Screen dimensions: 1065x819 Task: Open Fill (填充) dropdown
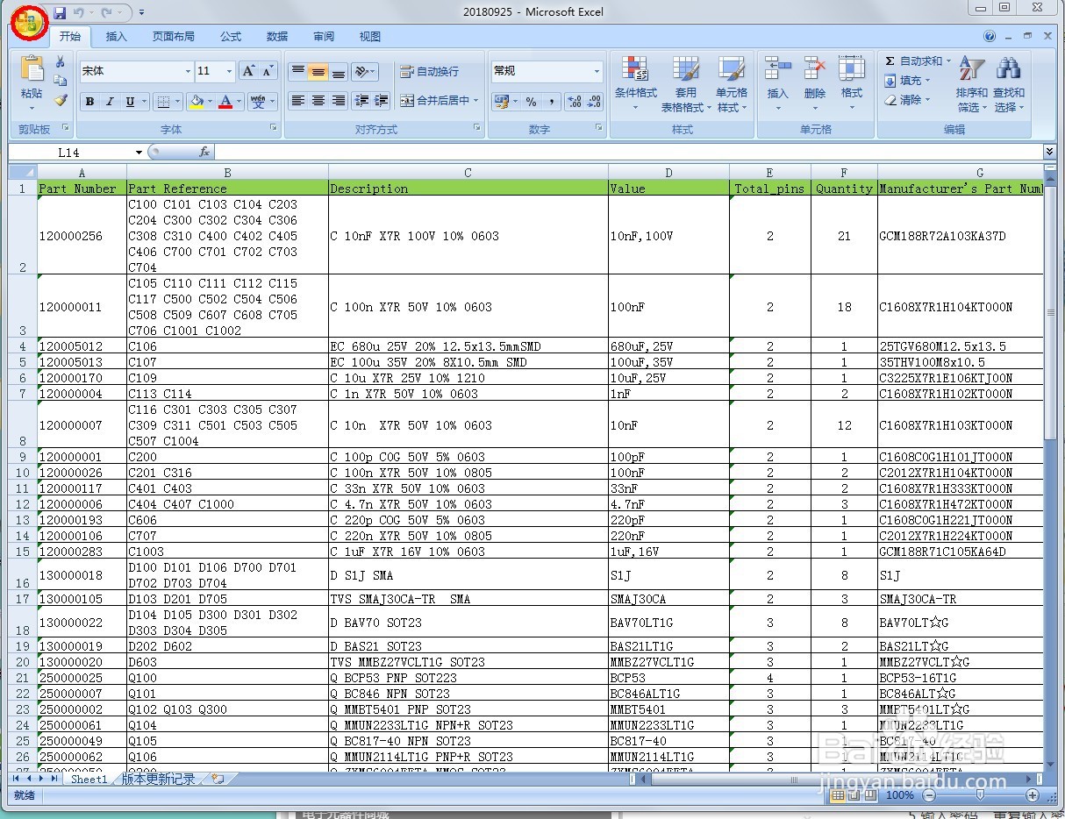tap(907, 81)
